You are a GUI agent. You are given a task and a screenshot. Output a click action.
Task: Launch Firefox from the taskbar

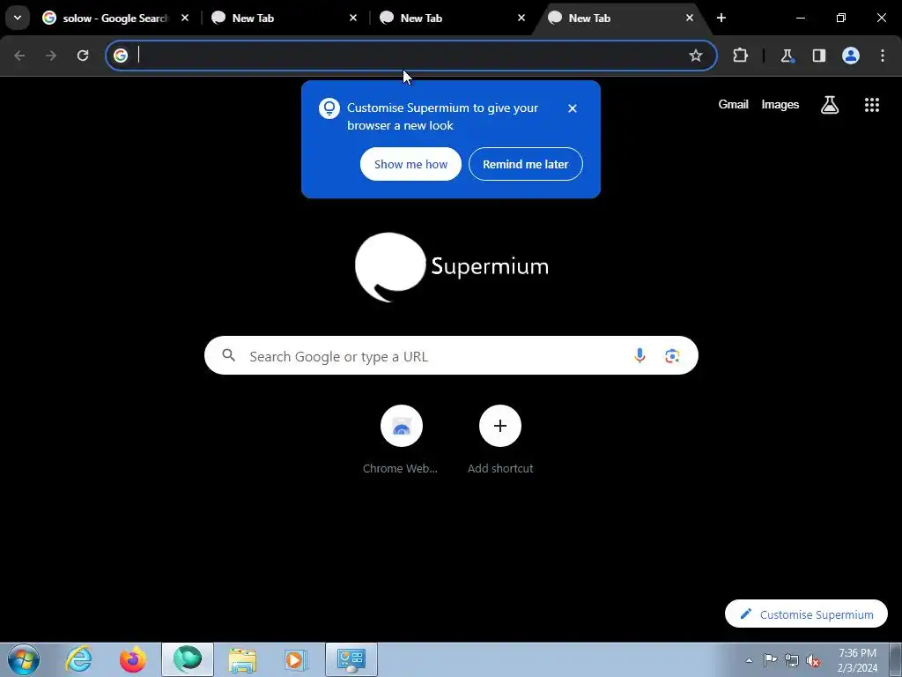click(132, 659)
